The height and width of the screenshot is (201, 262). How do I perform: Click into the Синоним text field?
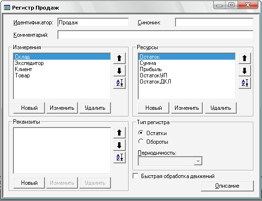tap(214, 22)
